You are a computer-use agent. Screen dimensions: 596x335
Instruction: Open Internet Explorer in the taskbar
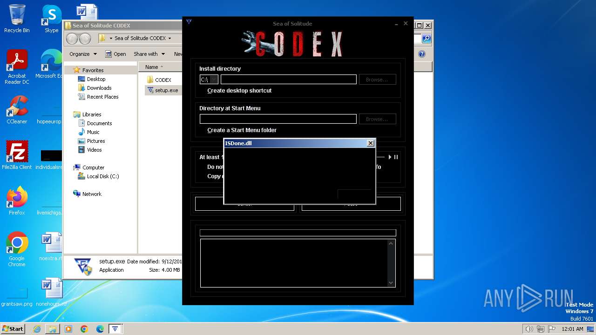(37, 329)
